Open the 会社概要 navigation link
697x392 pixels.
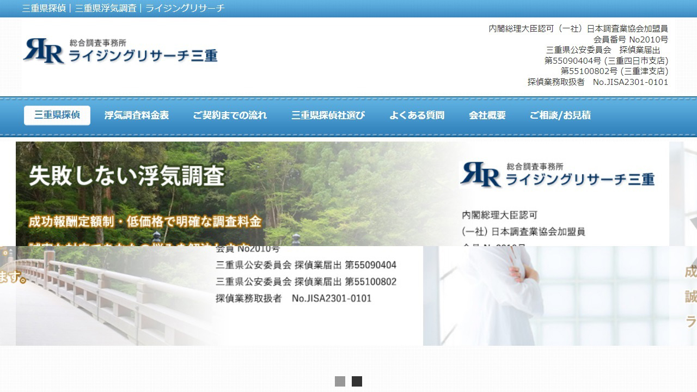(487, 115)
